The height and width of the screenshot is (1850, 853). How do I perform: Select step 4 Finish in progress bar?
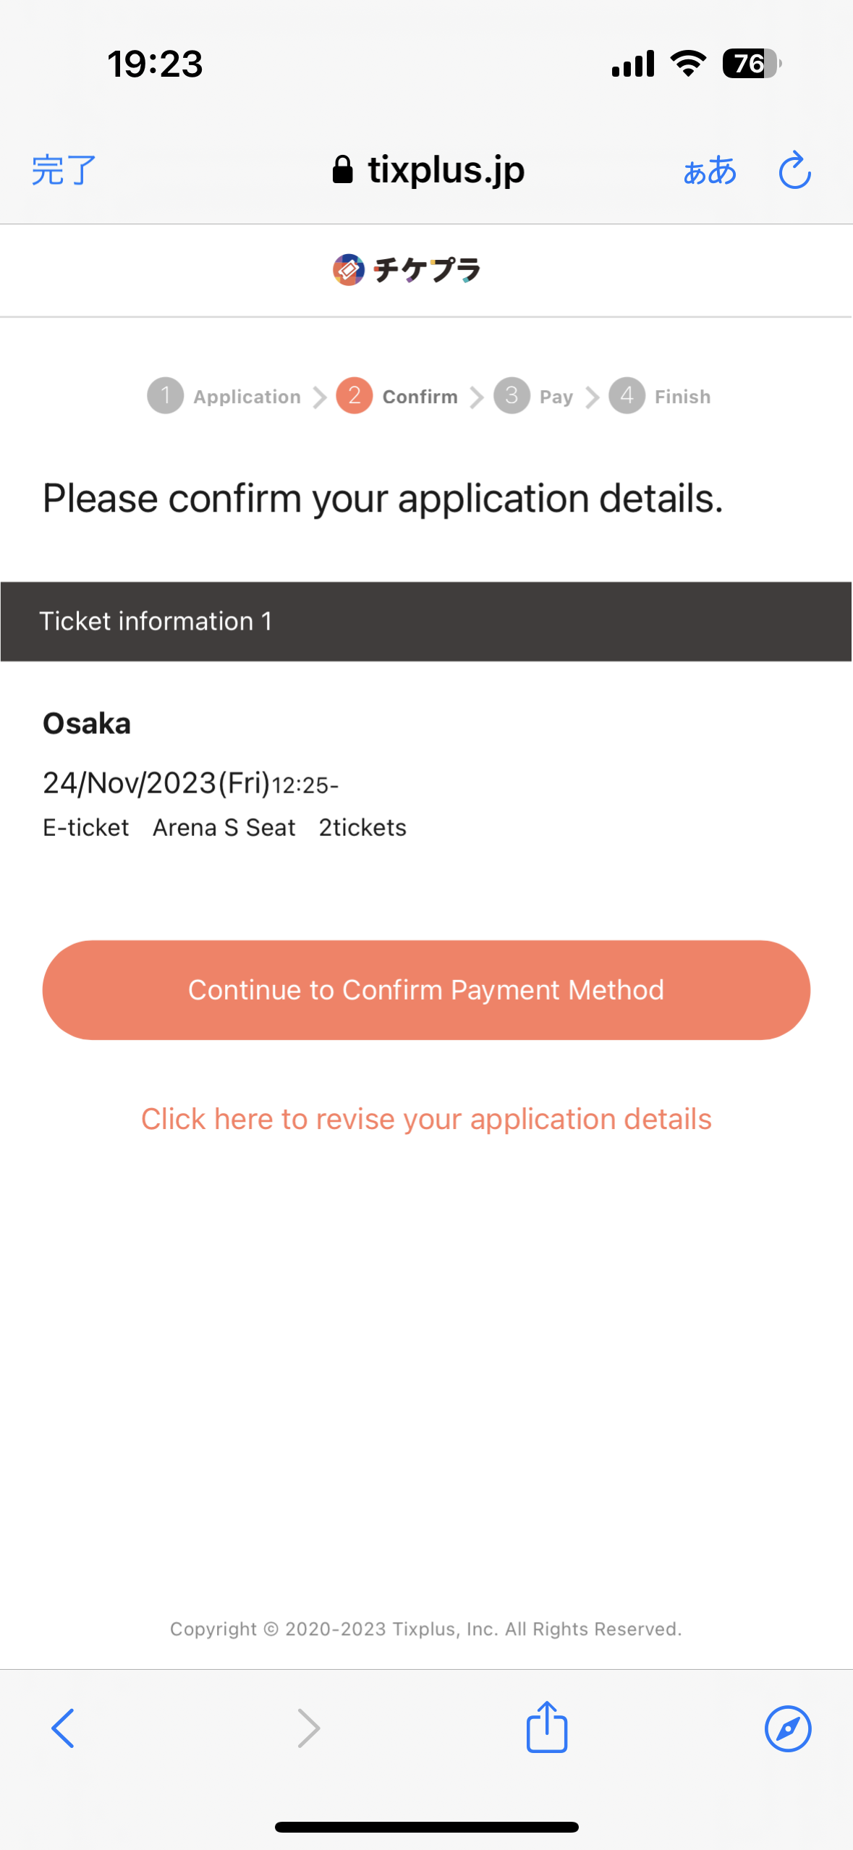coord(659,396)
